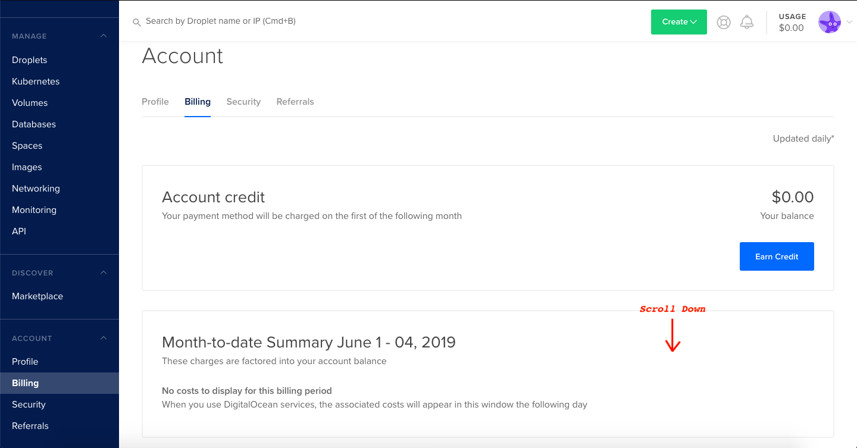
Task: Open the Create dropdown button
Action: [x=679, y=22]
